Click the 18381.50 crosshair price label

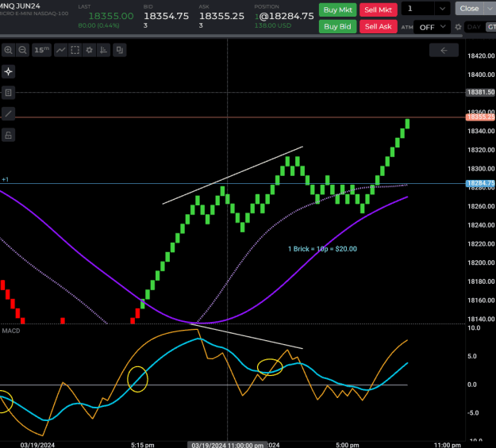tap(480, 92)
